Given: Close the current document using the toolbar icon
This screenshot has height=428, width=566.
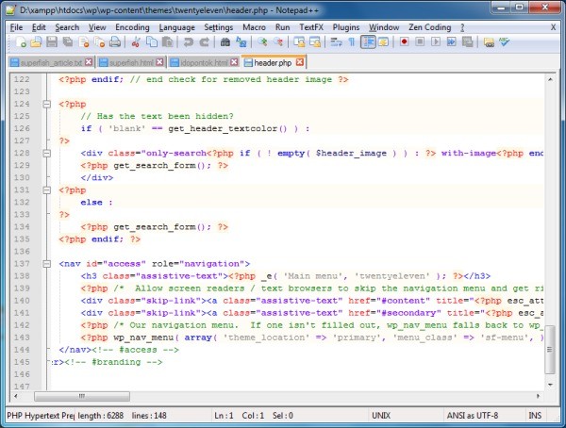Looking at the screenshot, I should 83,42.
